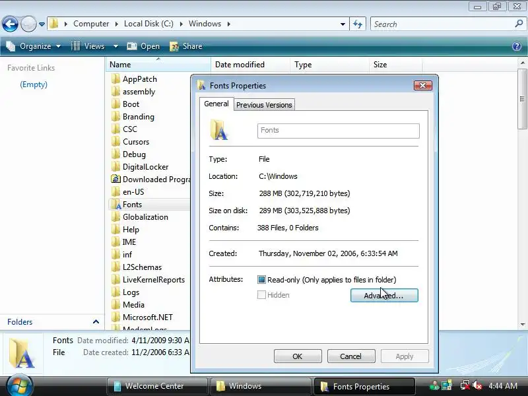Screen dimensions: 528x396
Task: Select the IME folder
Action: pos(129,242)
